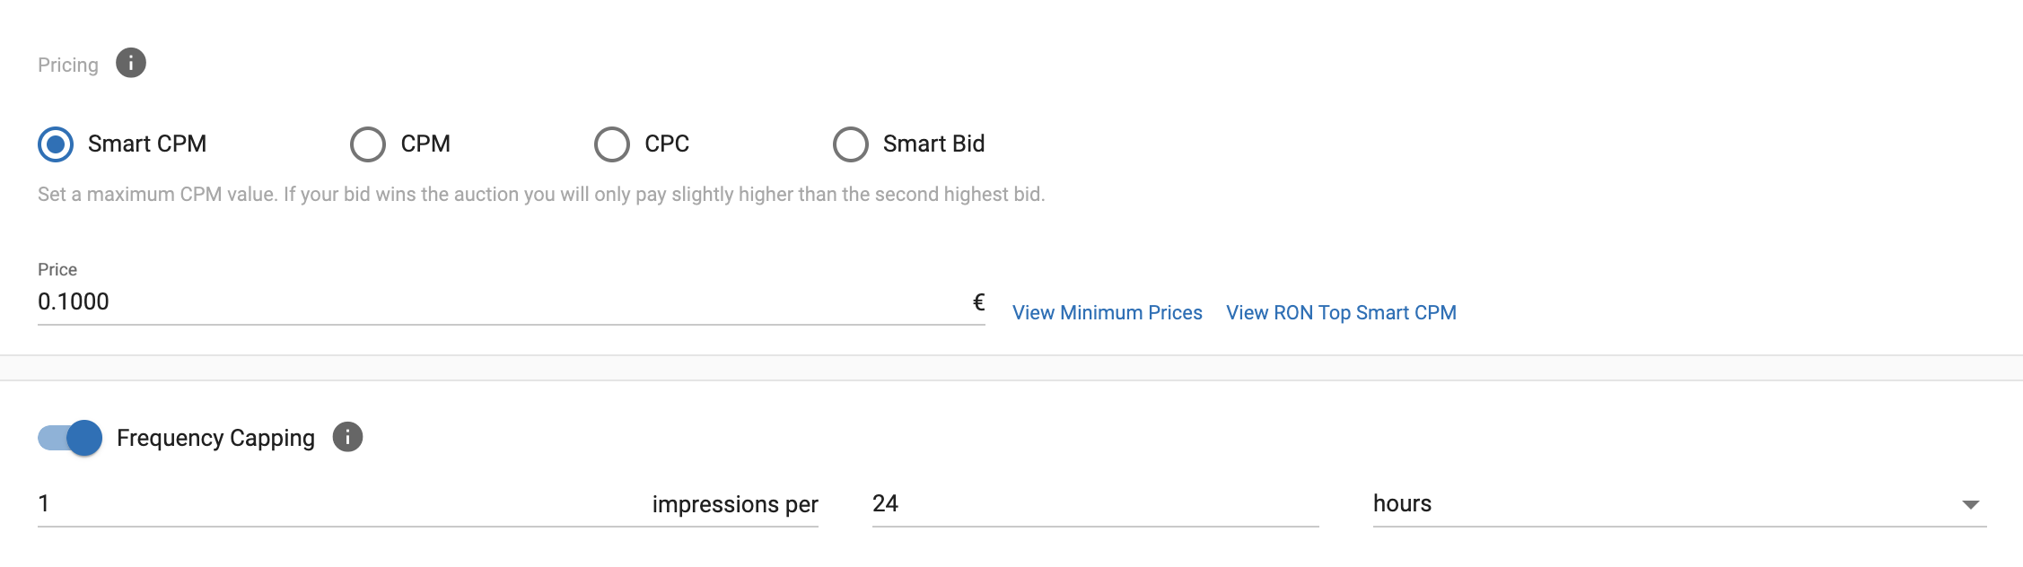The width and height of the screenshot is (2023, 567).
Task: Click the info icon next to Pricing
Action: [x=131, y=64]
